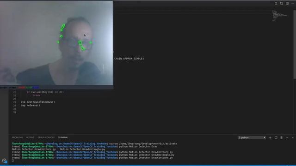Viewport: 296px width, 166px height.
Task: Click the open changes icon in editor title bar
Action: click(282, 4)
